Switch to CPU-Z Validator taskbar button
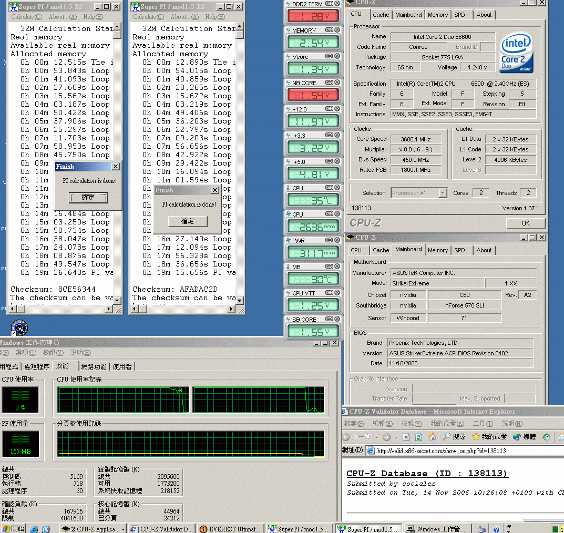The image size is (564, 533). (x=162, y=529)
